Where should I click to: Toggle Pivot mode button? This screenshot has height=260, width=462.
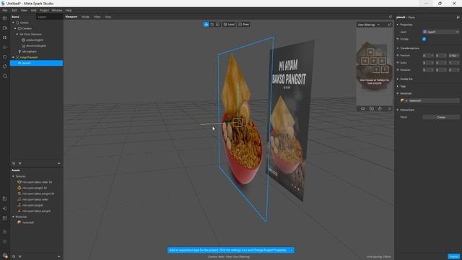click(x=243, y=25)
